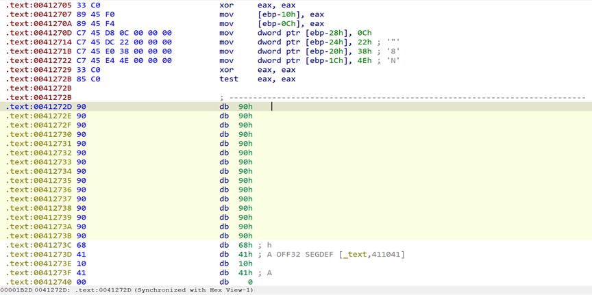The height and width of the screenshot is (295, 592).
Task: Click opcode bytes C7 45 E4 4E 00 00 00
Action: [x=124, y=61]
